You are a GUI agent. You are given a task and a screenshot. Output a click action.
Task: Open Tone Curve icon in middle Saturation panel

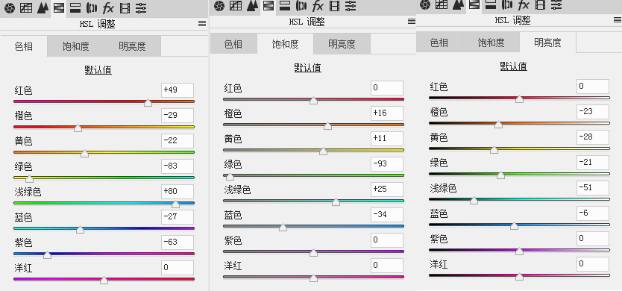pos(236,5)
